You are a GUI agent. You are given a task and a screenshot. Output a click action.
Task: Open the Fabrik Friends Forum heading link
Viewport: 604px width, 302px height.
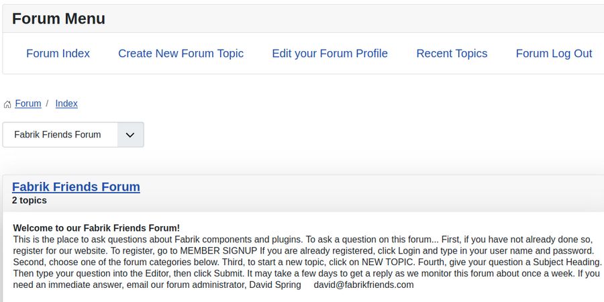coord(76,187)
